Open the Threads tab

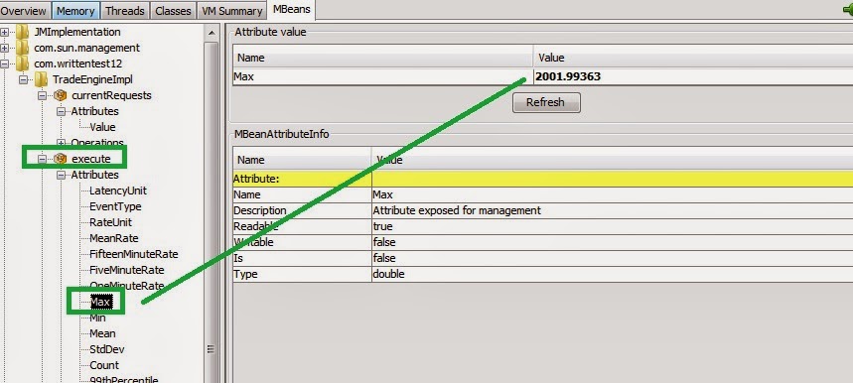(125, 10)
